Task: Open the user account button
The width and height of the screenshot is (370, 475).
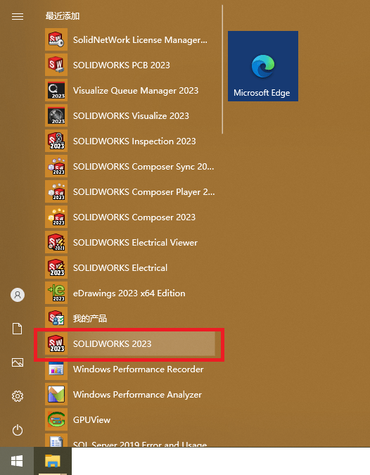Action: [18, 295]
